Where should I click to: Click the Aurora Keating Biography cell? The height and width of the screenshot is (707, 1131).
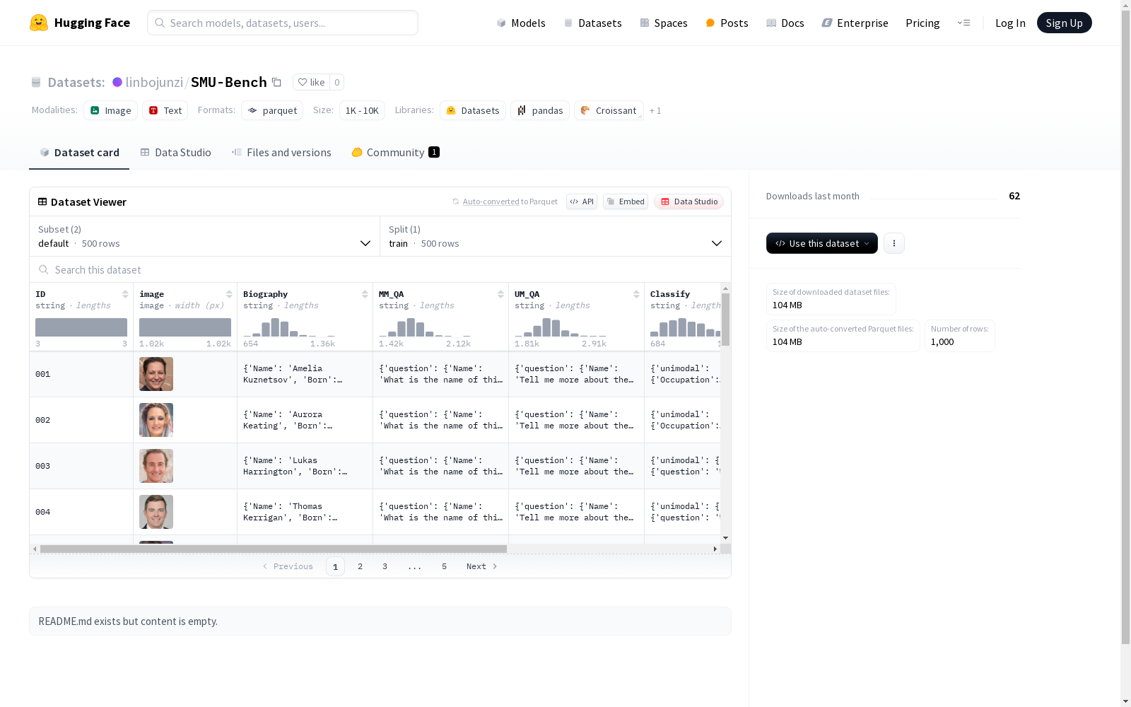pos(305,420)
